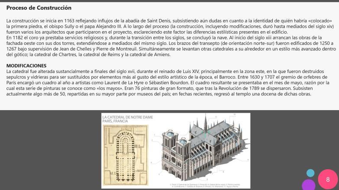Screen dimensions: 339x190
Task: Click the text 'Revolución de 1789'
Action: [238, 88]
